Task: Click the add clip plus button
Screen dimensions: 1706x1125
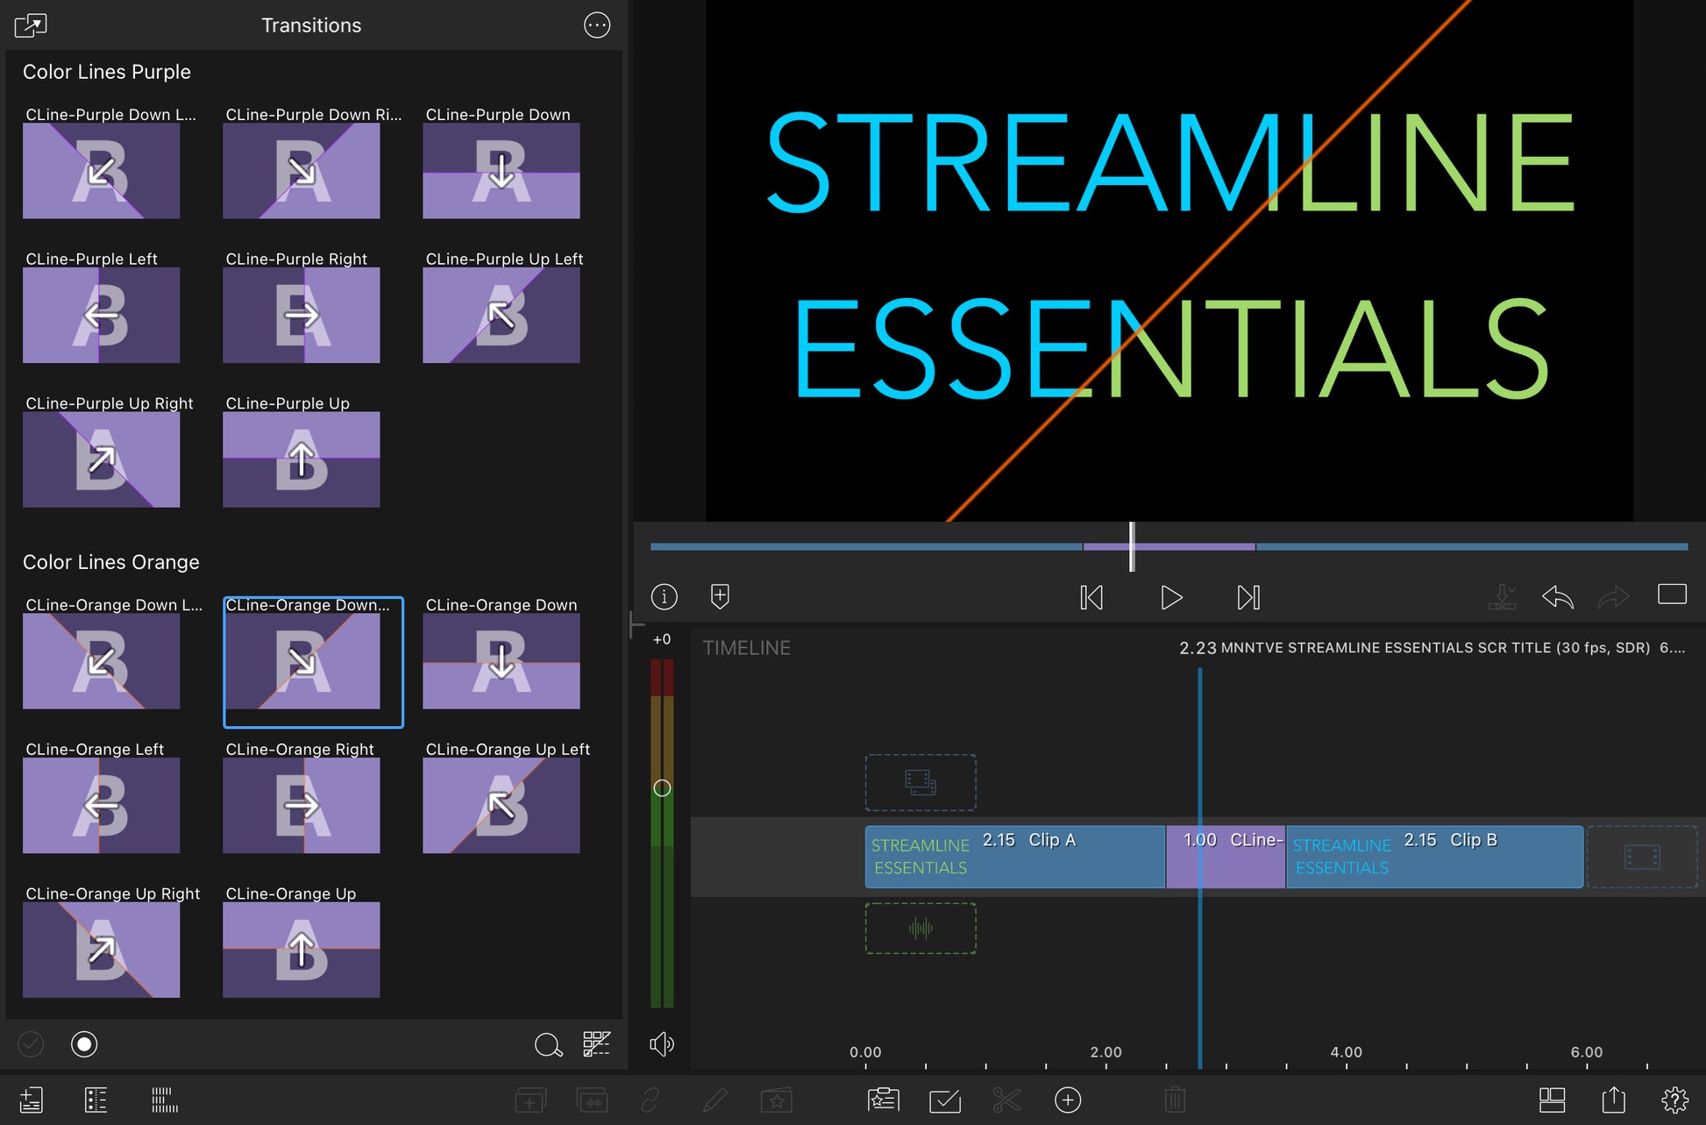Action: coord(1067,1100)
